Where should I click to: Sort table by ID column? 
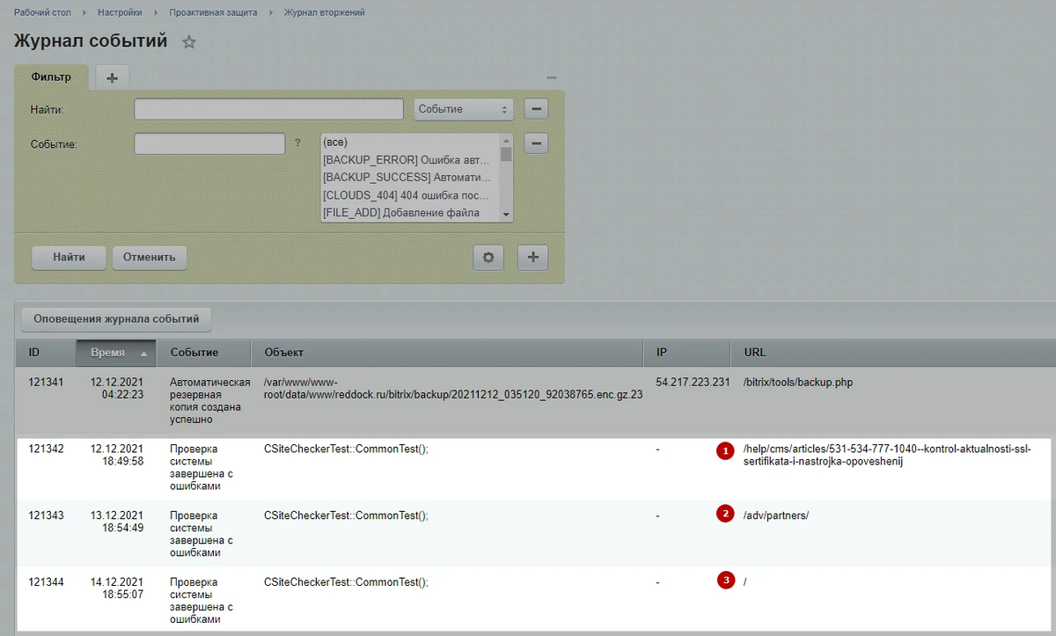[46, 353]
